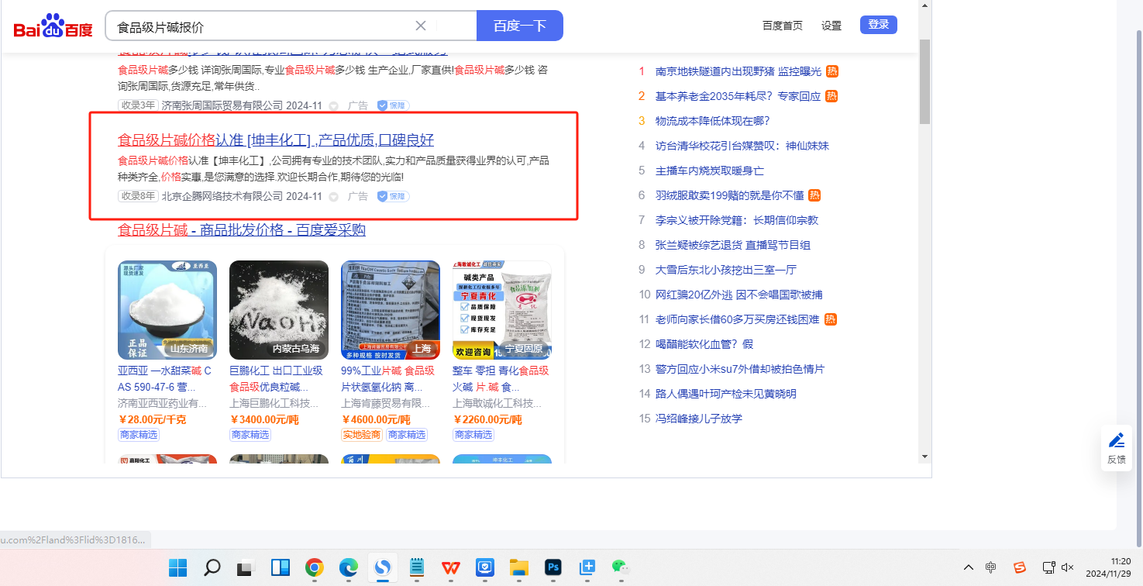
Task: Open product 亚西亚 一水甜菜碱 CAS 590-47-6
Action: (x=164, y=379)
